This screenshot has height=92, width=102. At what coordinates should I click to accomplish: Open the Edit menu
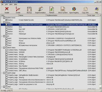click(6, 4)
